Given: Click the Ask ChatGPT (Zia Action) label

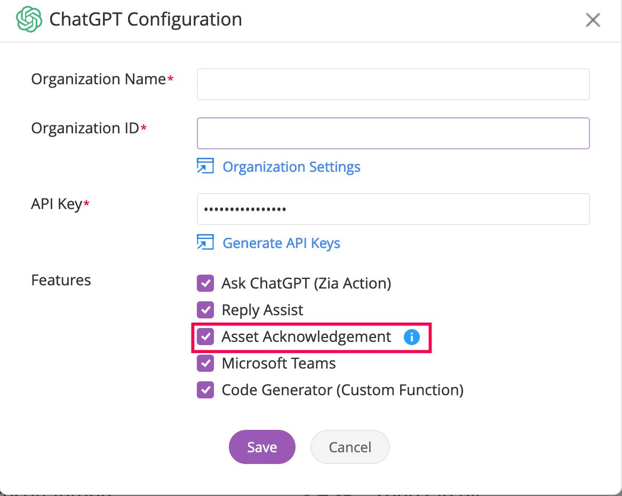Looking at the screenshot, I should click(x=306, y=283).
